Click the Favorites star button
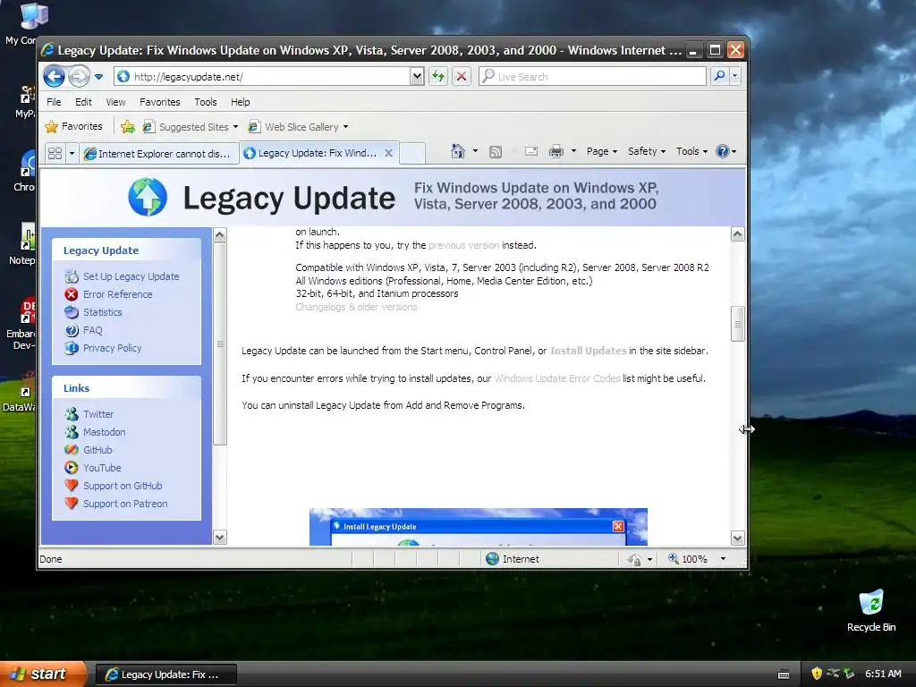This screenshot has height=687, width=916. 73,126
